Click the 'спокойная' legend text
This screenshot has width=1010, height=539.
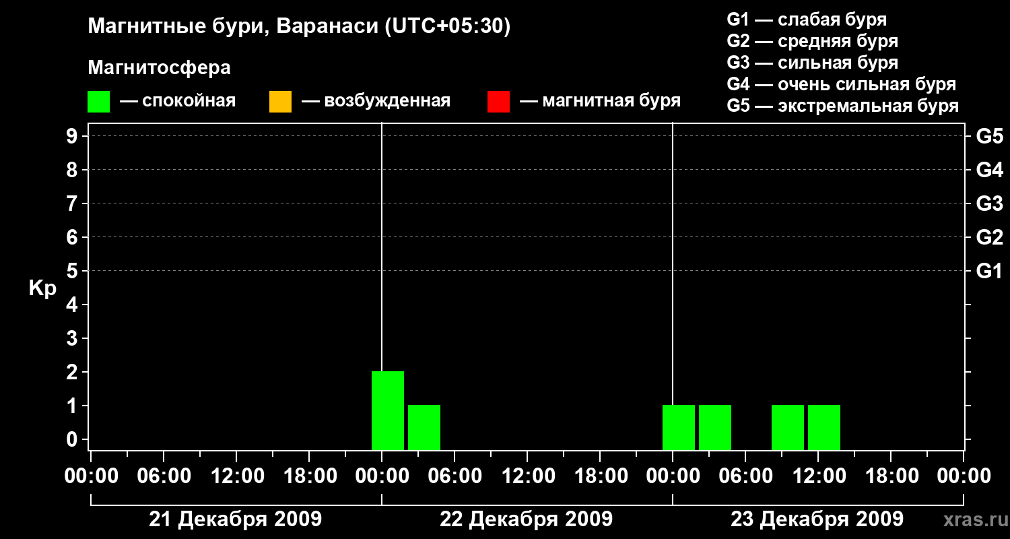point(189,101)
